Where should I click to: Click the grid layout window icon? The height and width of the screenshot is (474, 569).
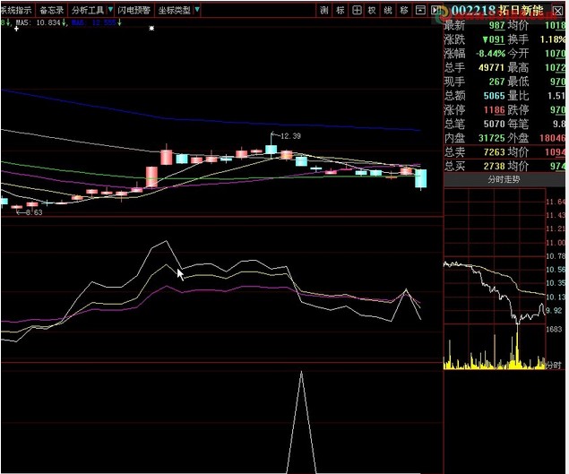pos(357,10)
